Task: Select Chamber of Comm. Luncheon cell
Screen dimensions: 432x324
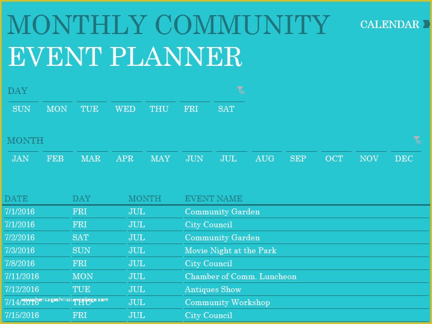Action: click(306, 276)
